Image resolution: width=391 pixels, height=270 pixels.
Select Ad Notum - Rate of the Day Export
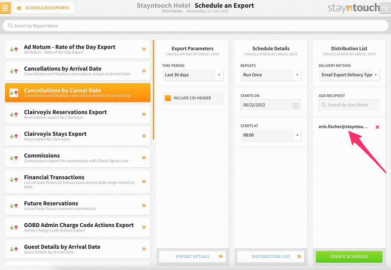[78, 49]
